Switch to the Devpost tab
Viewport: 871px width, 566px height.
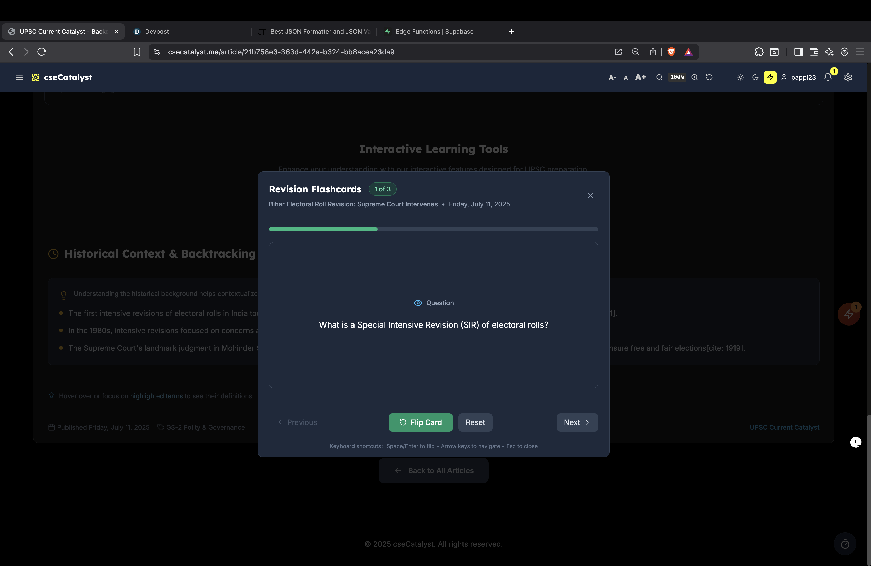tap(157, 32)
